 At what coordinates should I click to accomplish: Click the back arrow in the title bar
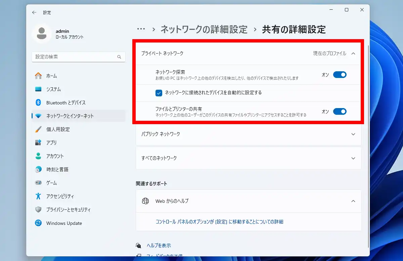click(34, 12)
